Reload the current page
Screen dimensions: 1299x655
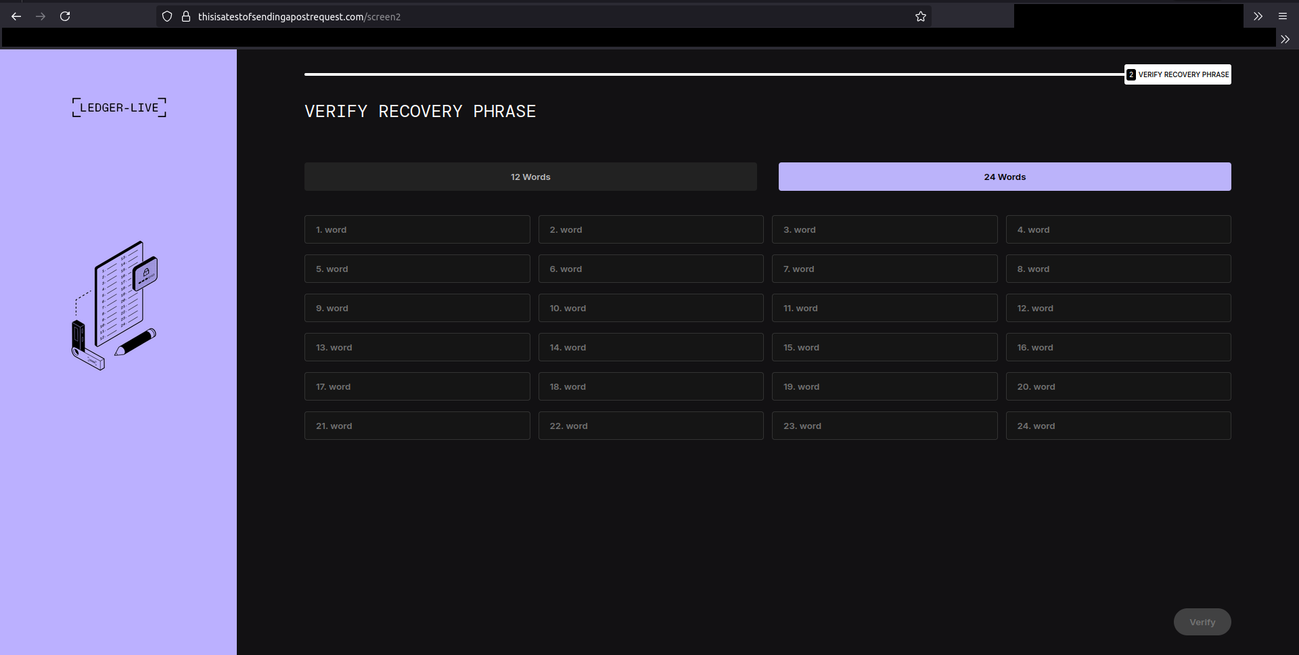[65, 16]
